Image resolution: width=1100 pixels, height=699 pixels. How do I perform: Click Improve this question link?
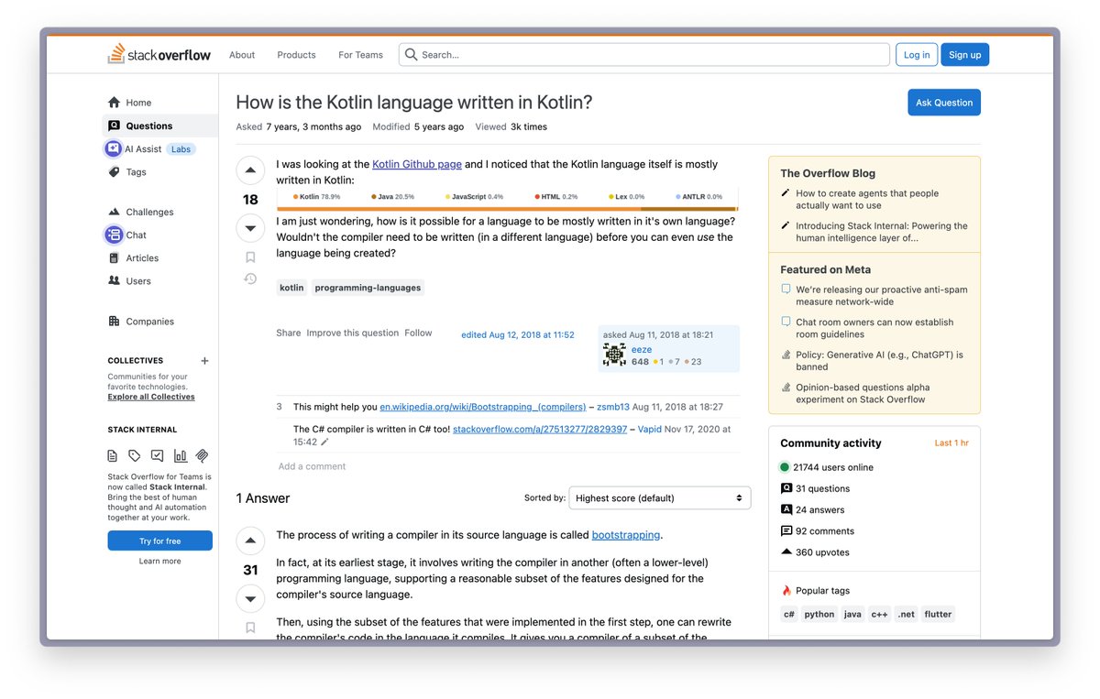(353, 333)
